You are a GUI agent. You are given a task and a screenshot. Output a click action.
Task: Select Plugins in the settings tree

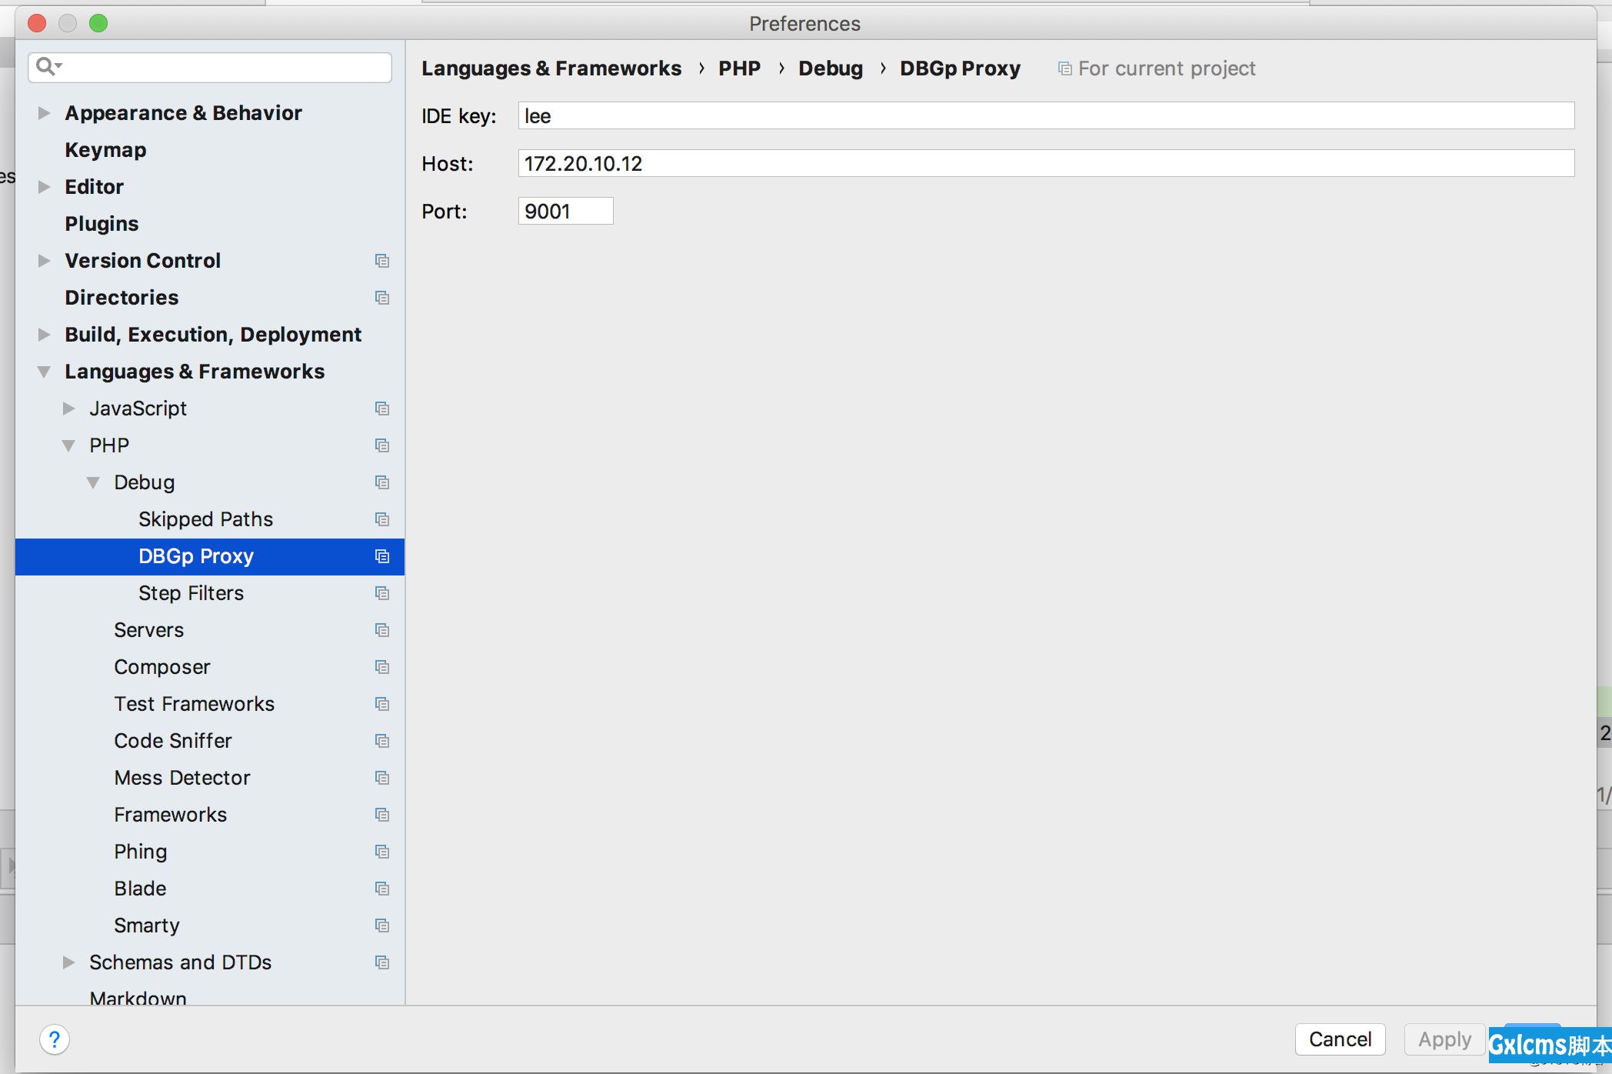102,224
